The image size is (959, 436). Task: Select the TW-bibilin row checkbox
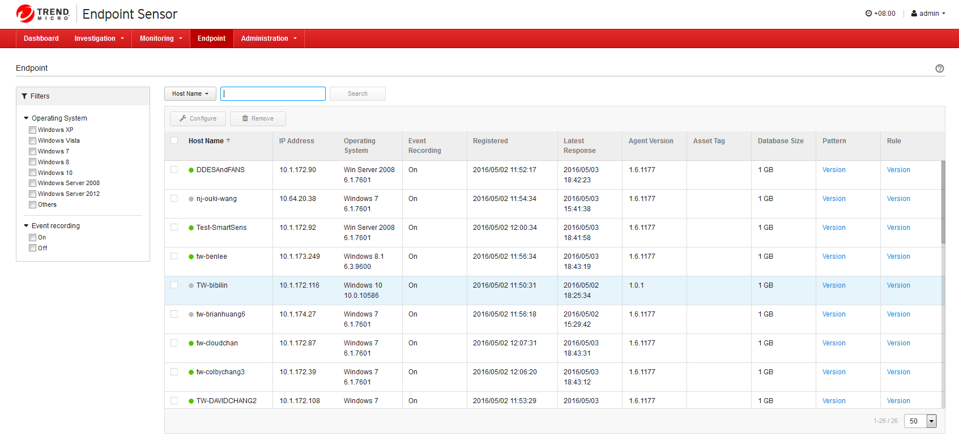click(174, 285)
